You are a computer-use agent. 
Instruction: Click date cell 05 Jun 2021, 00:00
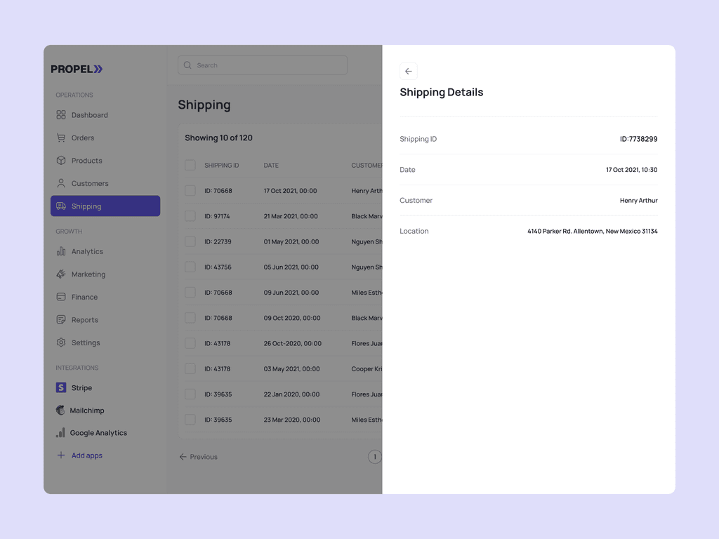pyautogui.click(x=291, y=267)
